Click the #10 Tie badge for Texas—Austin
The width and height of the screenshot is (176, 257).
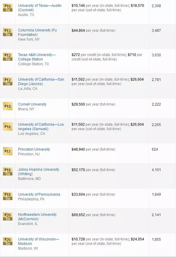[x=8, y=8]
